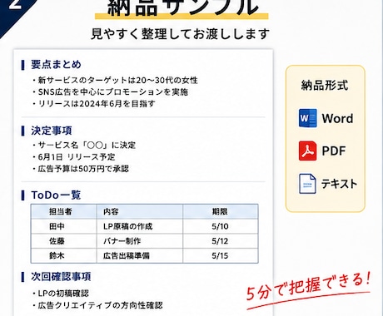This screenshot has width=383, height=316.
Task: Click the red '5分で把握できる!' text
Action: [308, 287]
